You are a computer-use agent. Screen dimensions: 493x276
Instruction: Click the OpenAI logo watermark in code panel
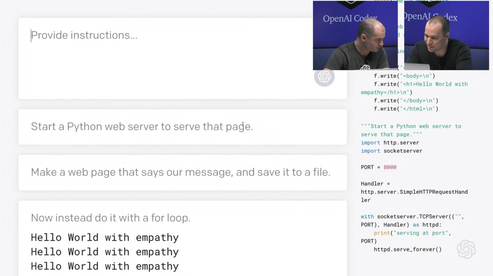466,249
